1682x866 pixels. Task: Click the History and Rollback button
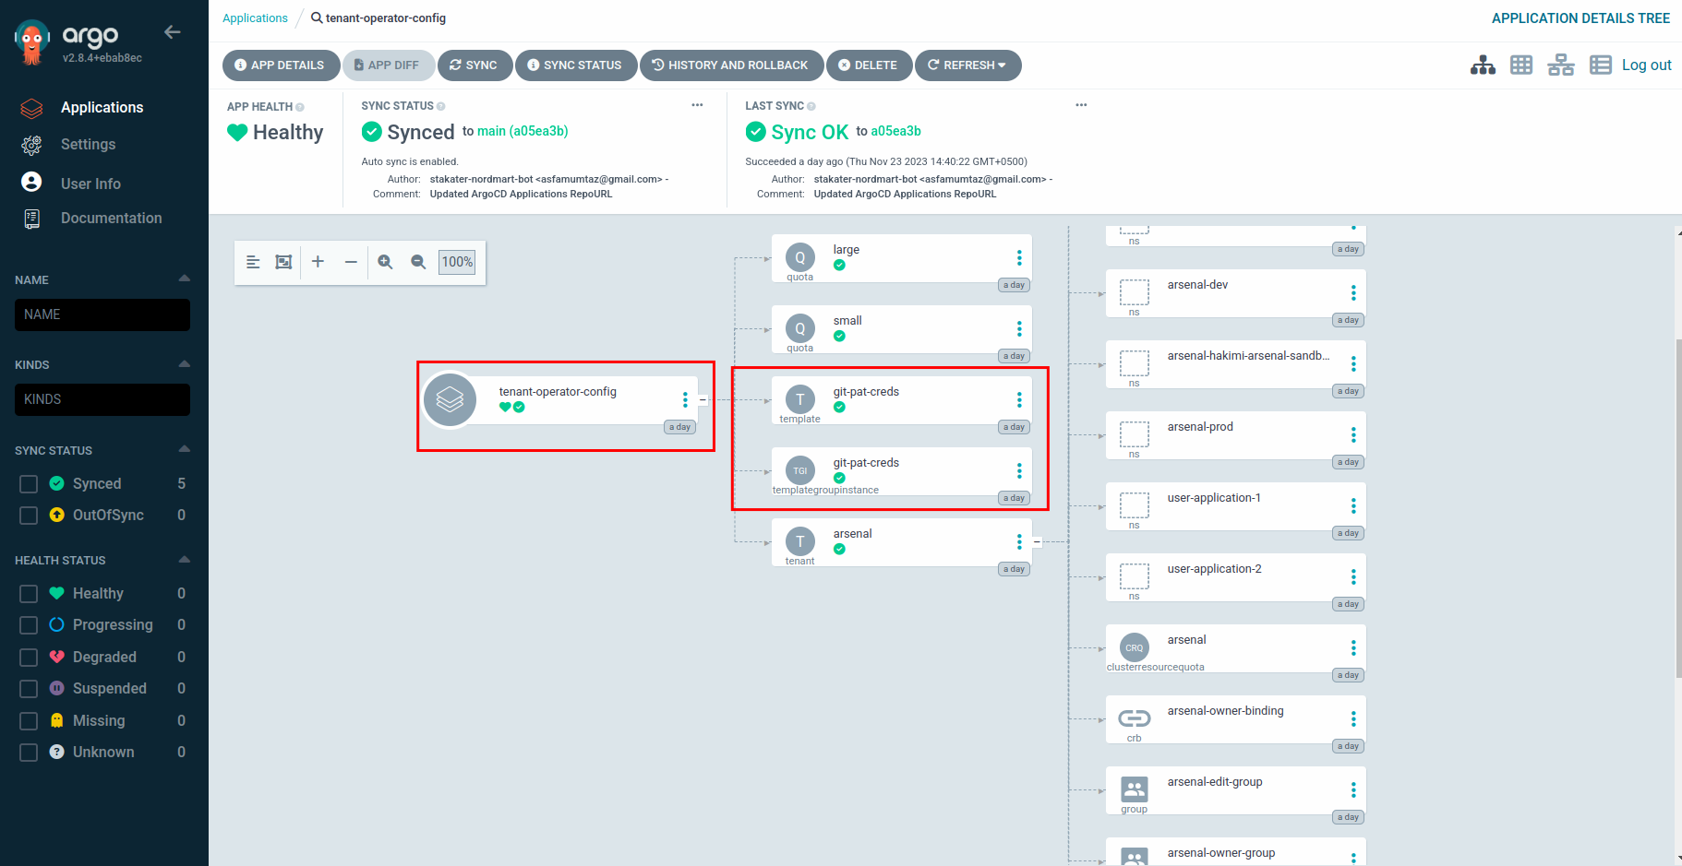coord(730,65)
